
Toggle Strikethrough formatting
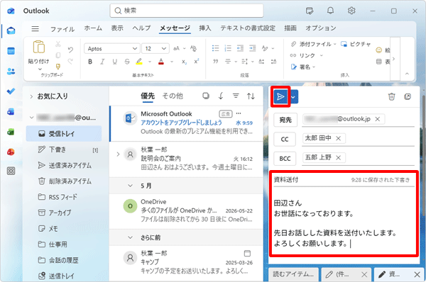tap(127, 62)
